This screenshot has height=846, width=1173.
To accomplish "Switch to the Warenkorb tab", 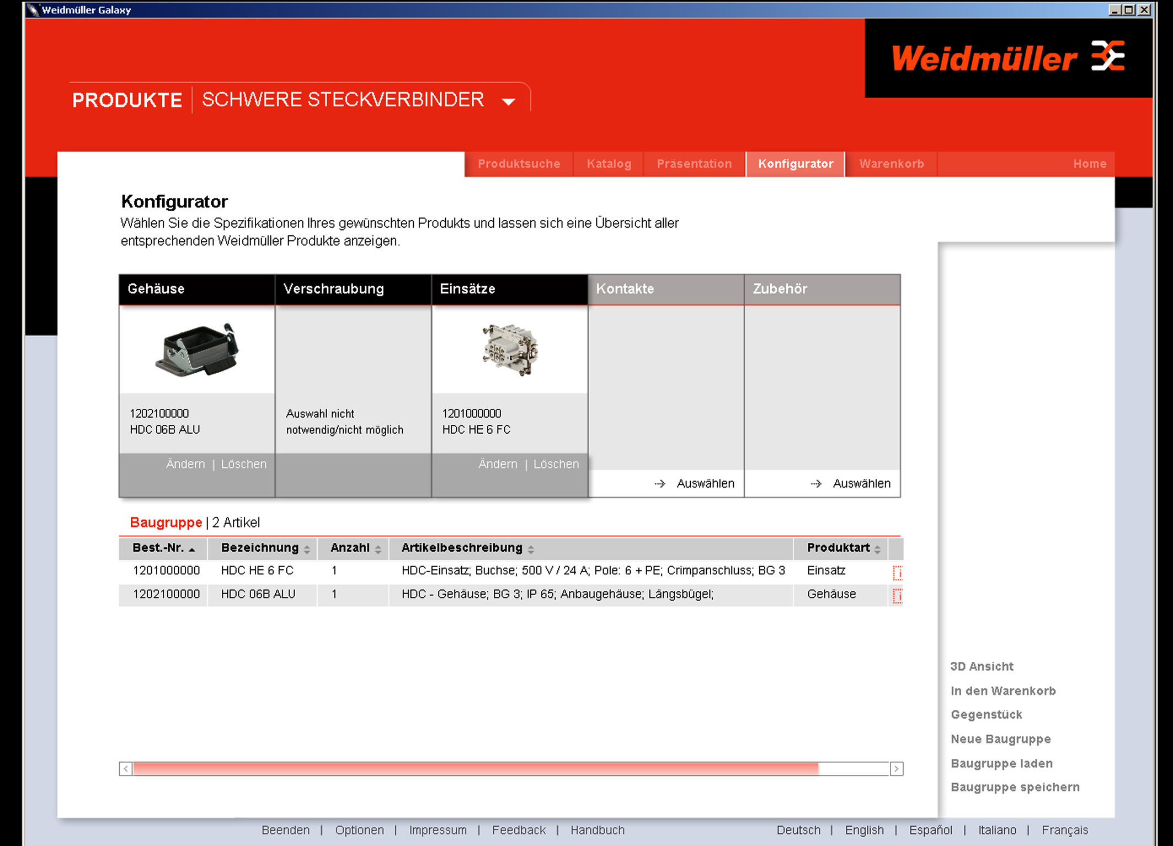I will [891, 164].
